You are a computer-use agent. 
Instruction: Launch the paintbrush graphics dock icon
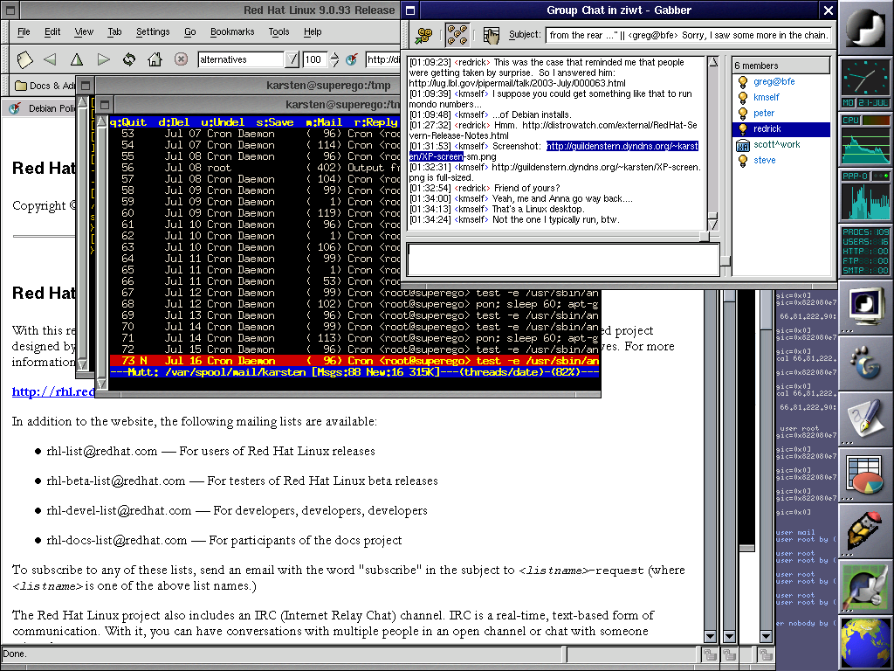tap(865, 588)
